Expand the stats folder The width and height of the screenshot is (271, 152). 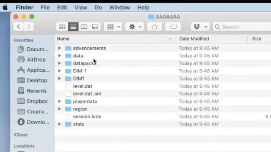click(x=59, y=124)
